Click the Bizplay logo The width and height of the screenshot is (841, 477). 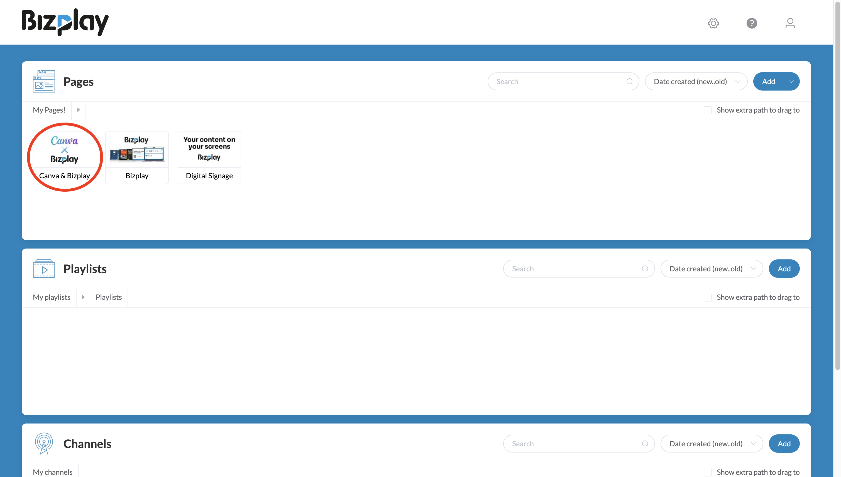click(x=65, y=22)
